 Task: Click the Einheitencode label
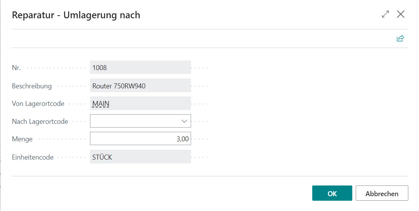pyautogui.click(x=33, y=157)
